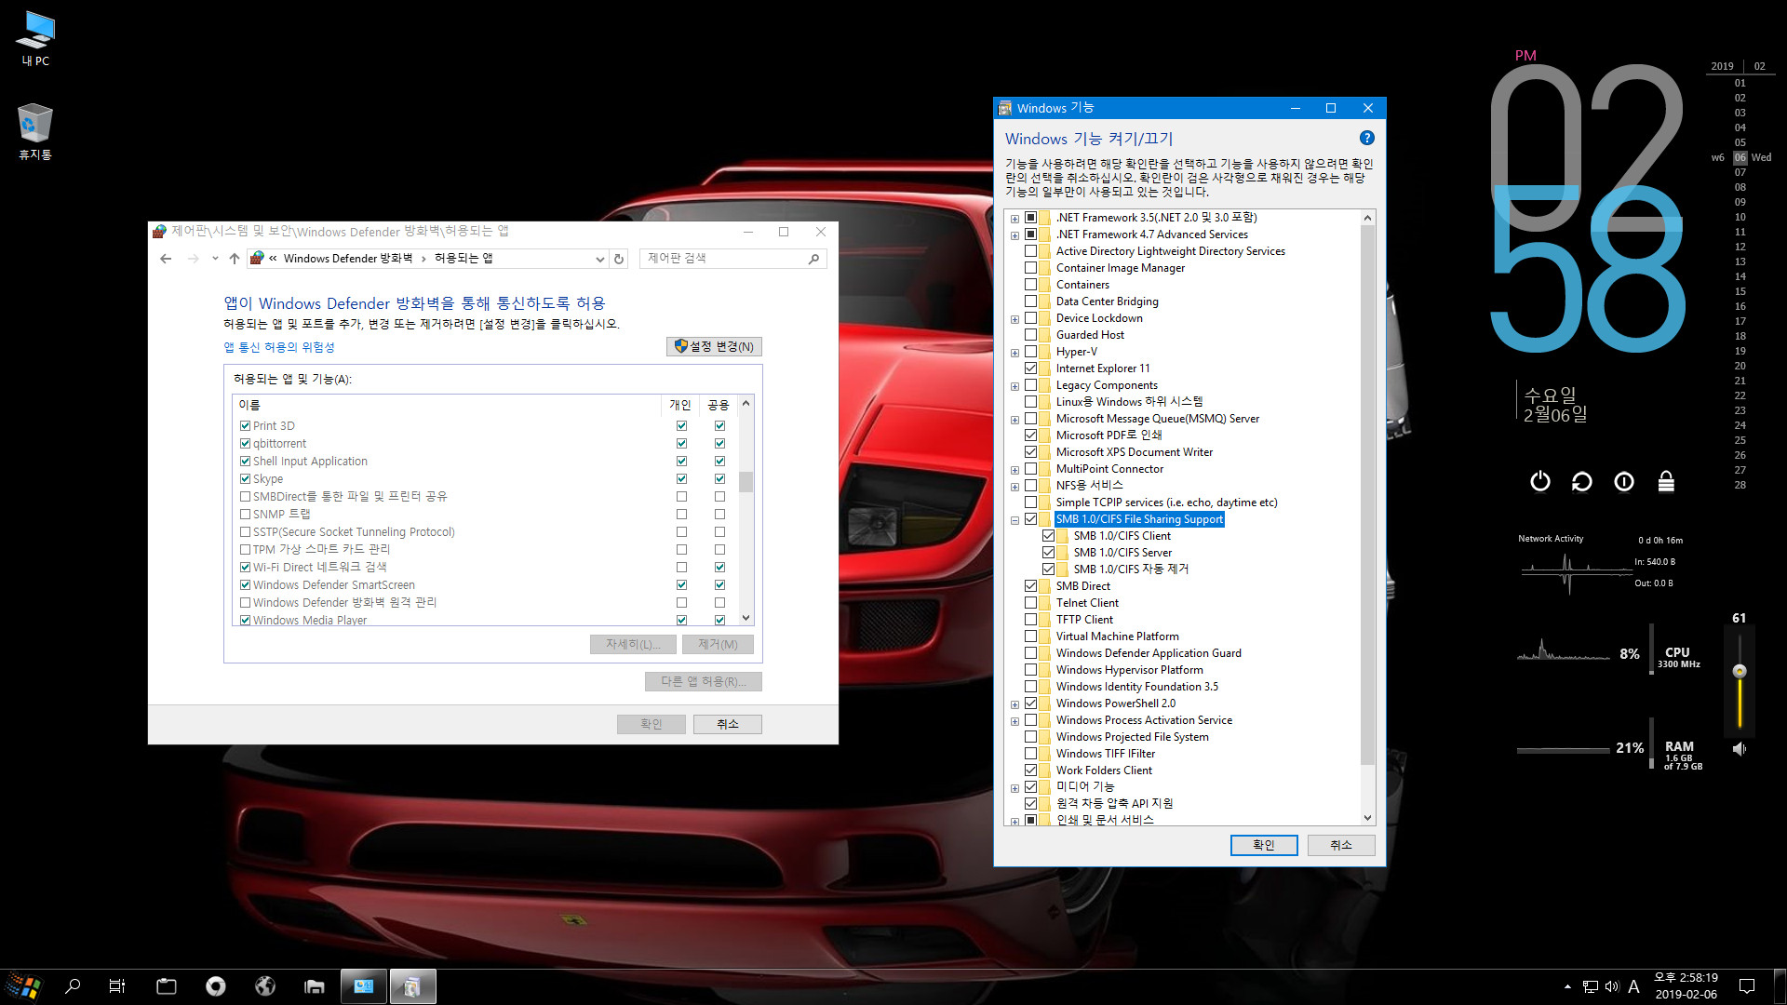Adjust the yellow volume slider knob
Screen dimensions: 1787x1005
(1739, 671)
